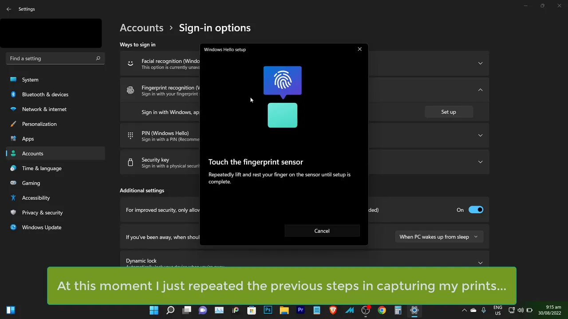Viewport: 568px width, 319px height.
Task: Open System settings category
Action: click(x=55, y=80)
